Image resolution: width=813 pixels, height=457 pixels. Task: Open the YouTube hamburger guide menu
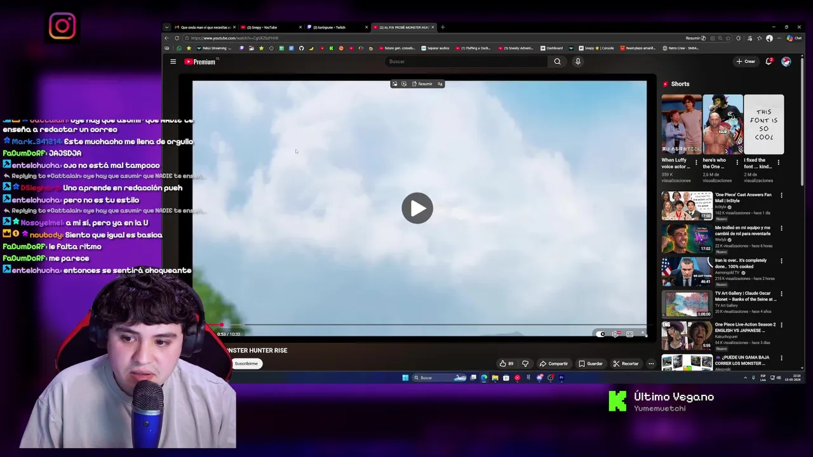[x=173, y=62]
